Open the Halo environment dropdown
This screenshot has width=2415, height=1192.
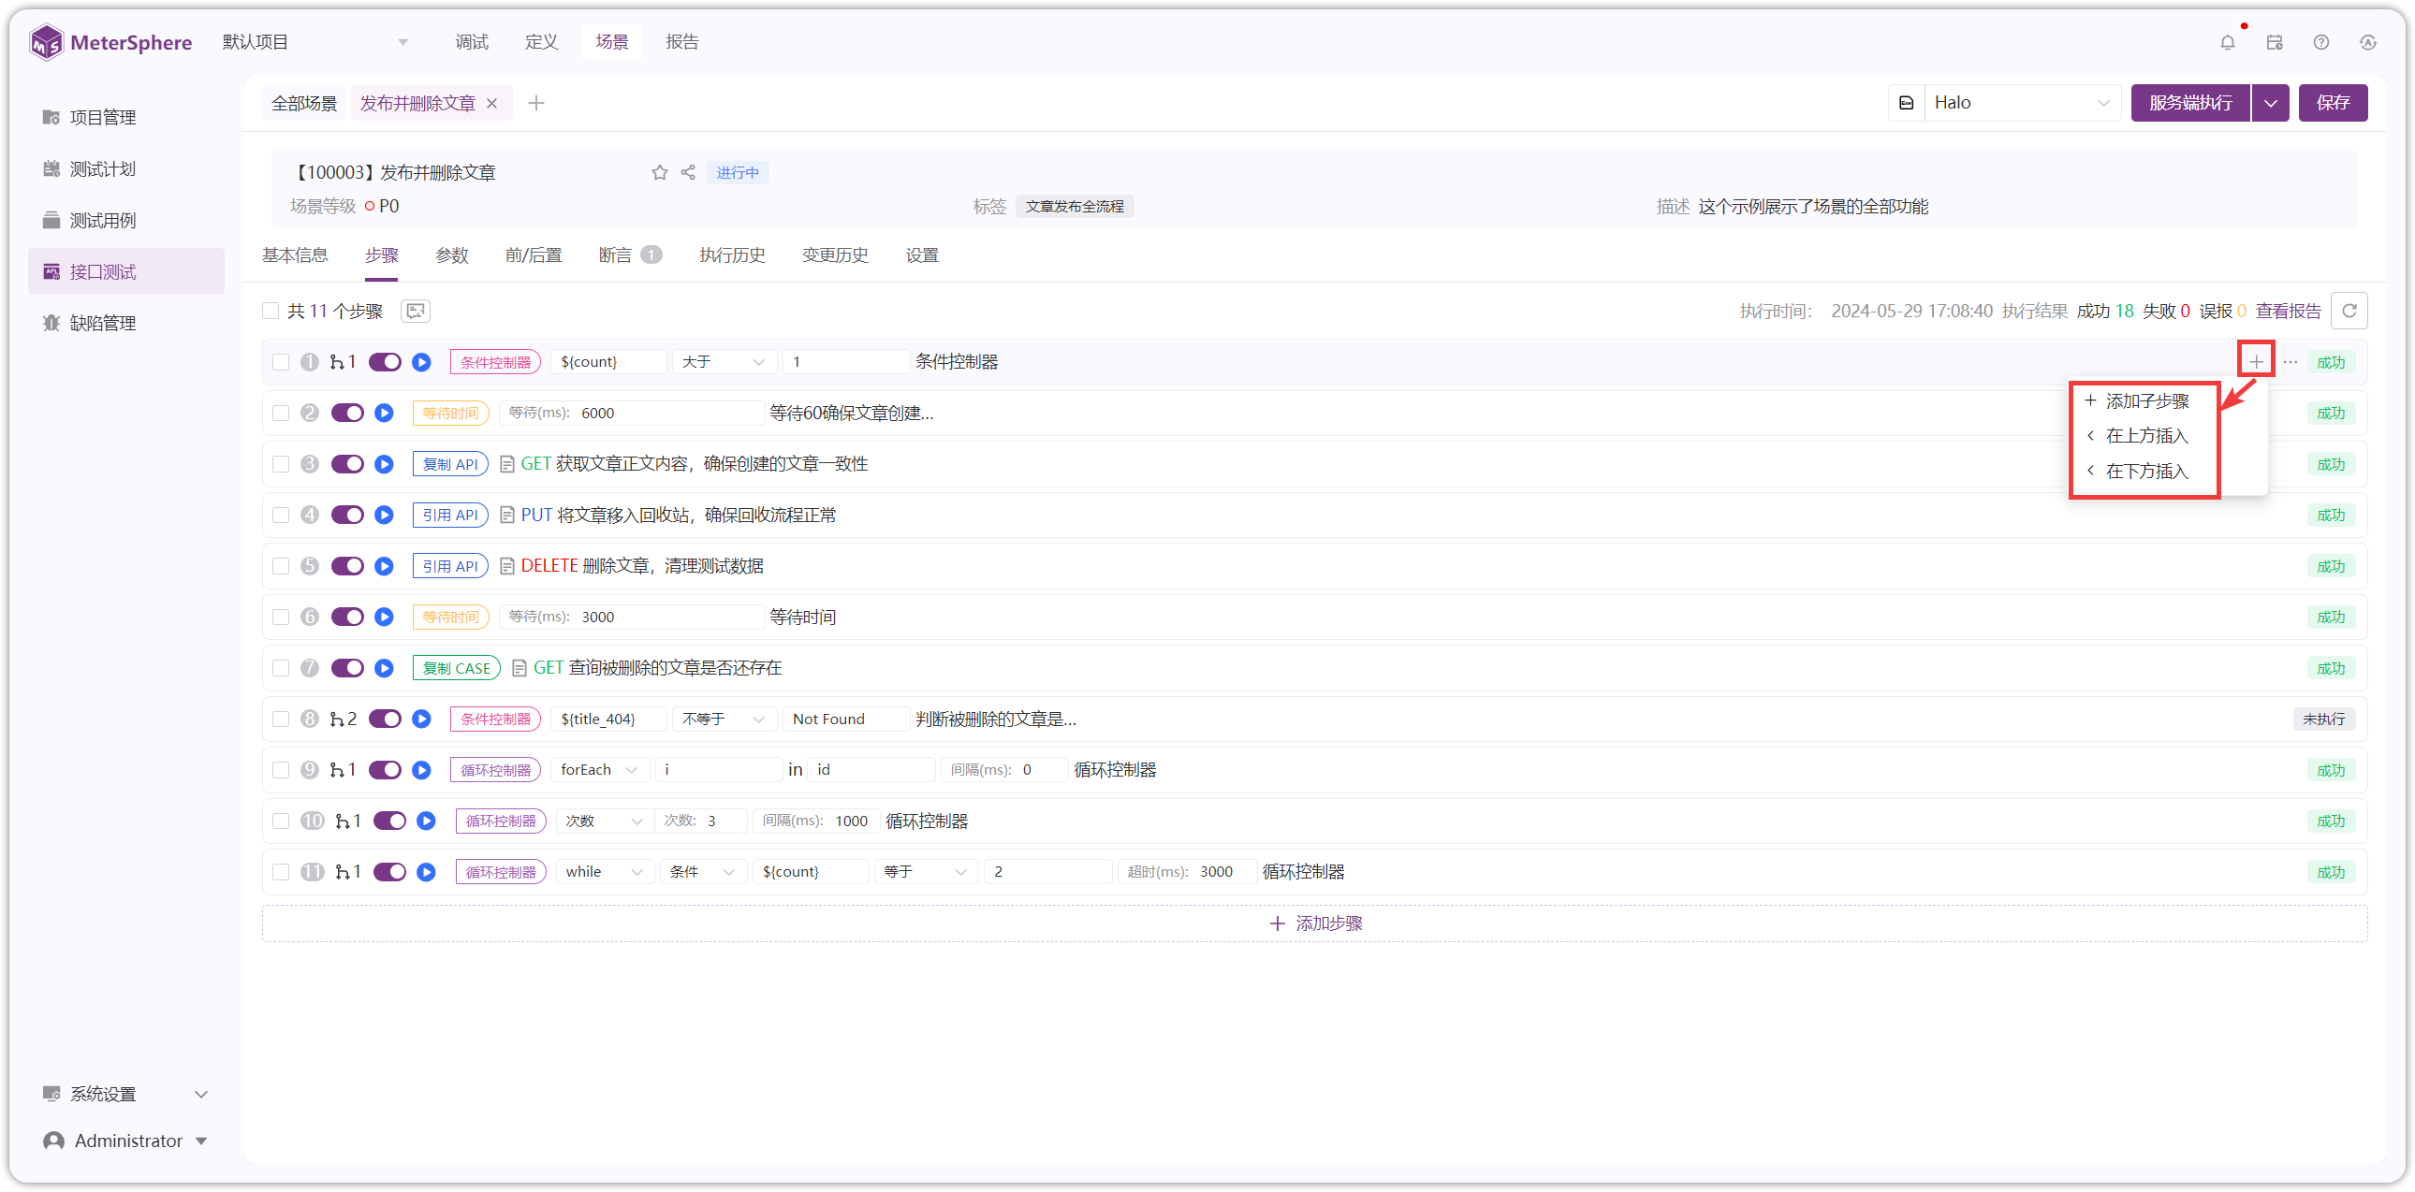(x=2021, y=103)
